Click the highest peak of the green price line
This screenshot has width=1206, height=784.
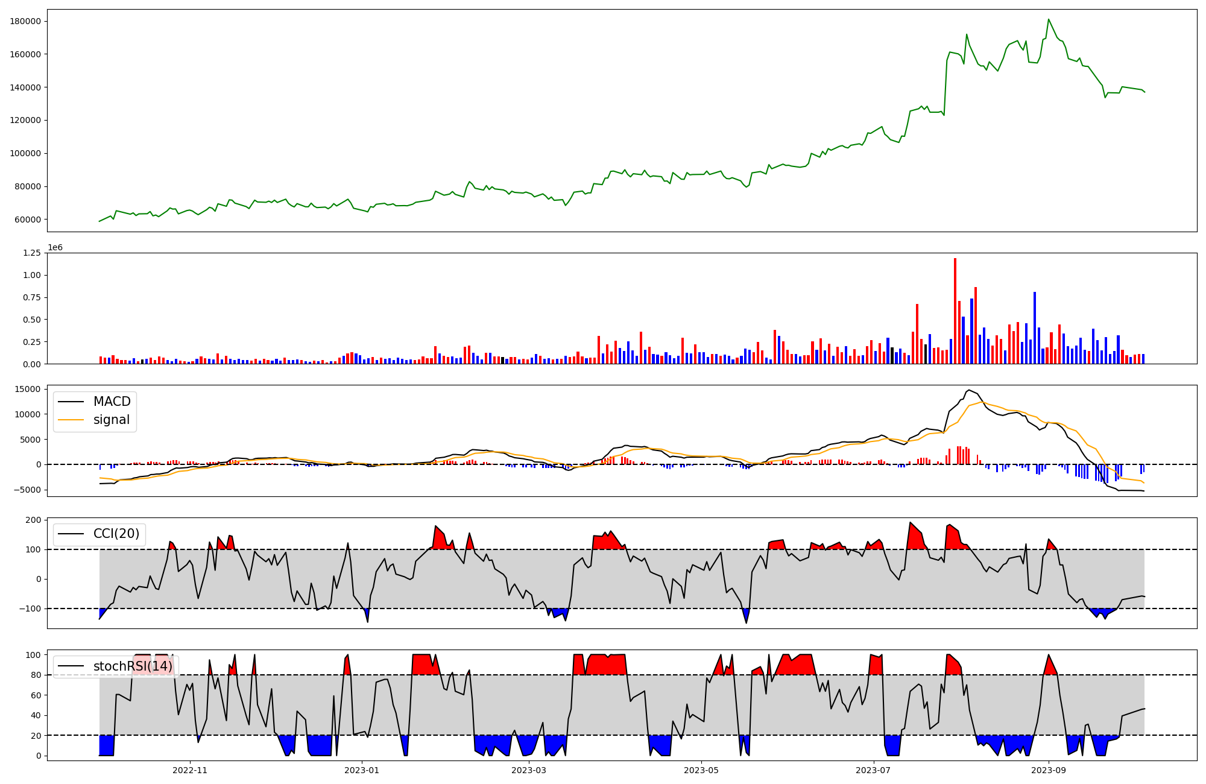point(1049,19)
